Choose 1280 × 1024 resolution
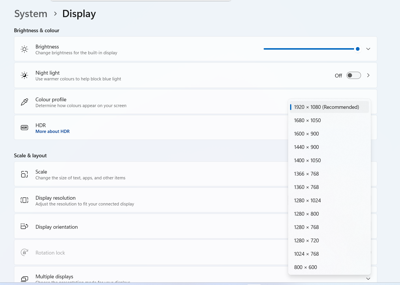Screen dimensions: 400x285 tap(307, 201)
